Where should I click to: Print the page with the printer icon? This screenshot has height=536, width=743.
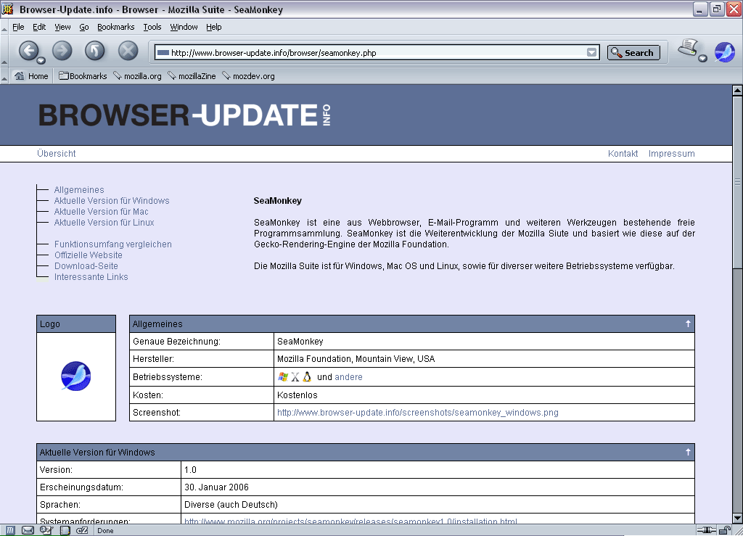click(x=688, y=48)
